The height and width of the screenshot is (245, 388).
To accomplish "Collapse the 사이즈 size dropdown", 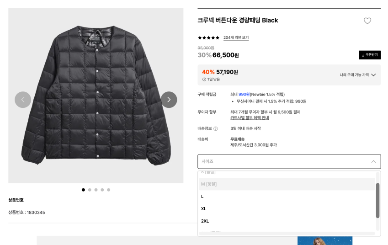I will pyautogui.click(x=373, y=161).
